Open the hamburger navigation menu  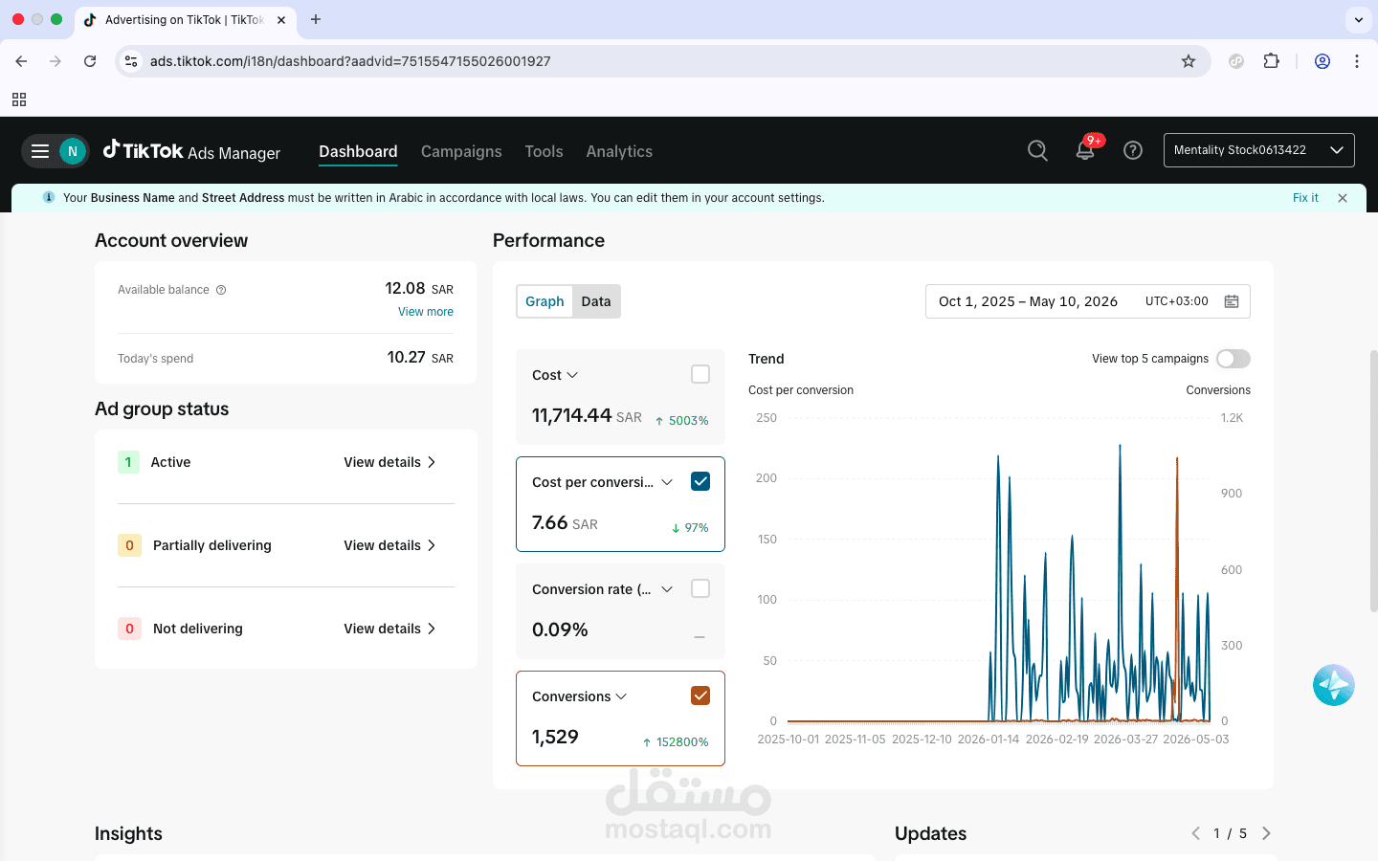[40, 151]
